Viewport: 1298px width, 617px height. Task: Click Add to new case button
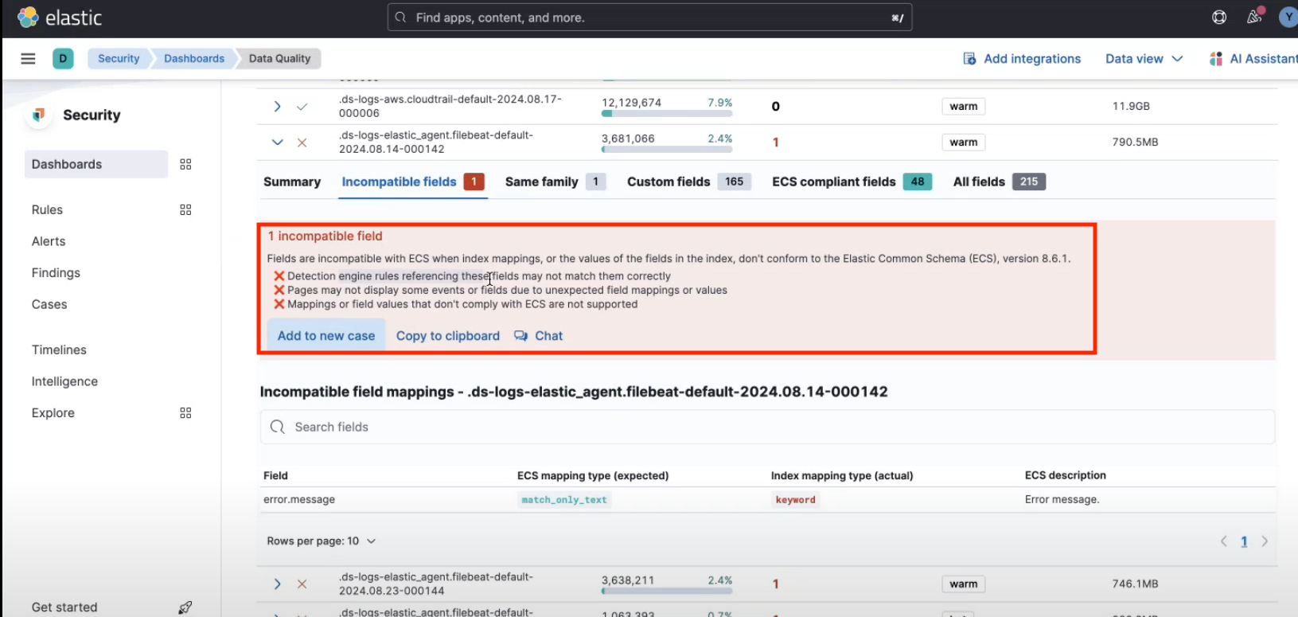point(325,336)
